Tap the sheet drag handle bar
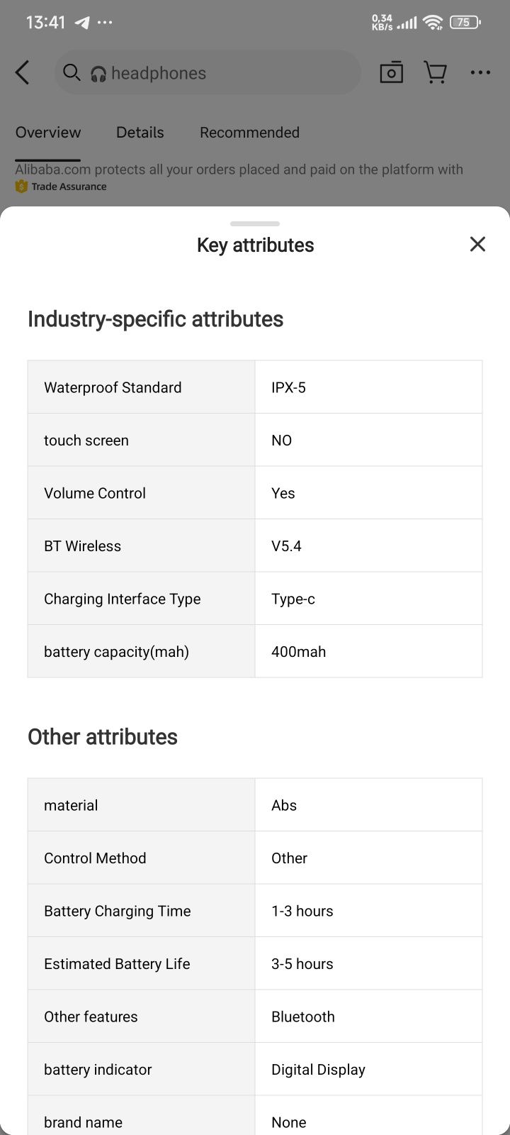 click(255, 223)
